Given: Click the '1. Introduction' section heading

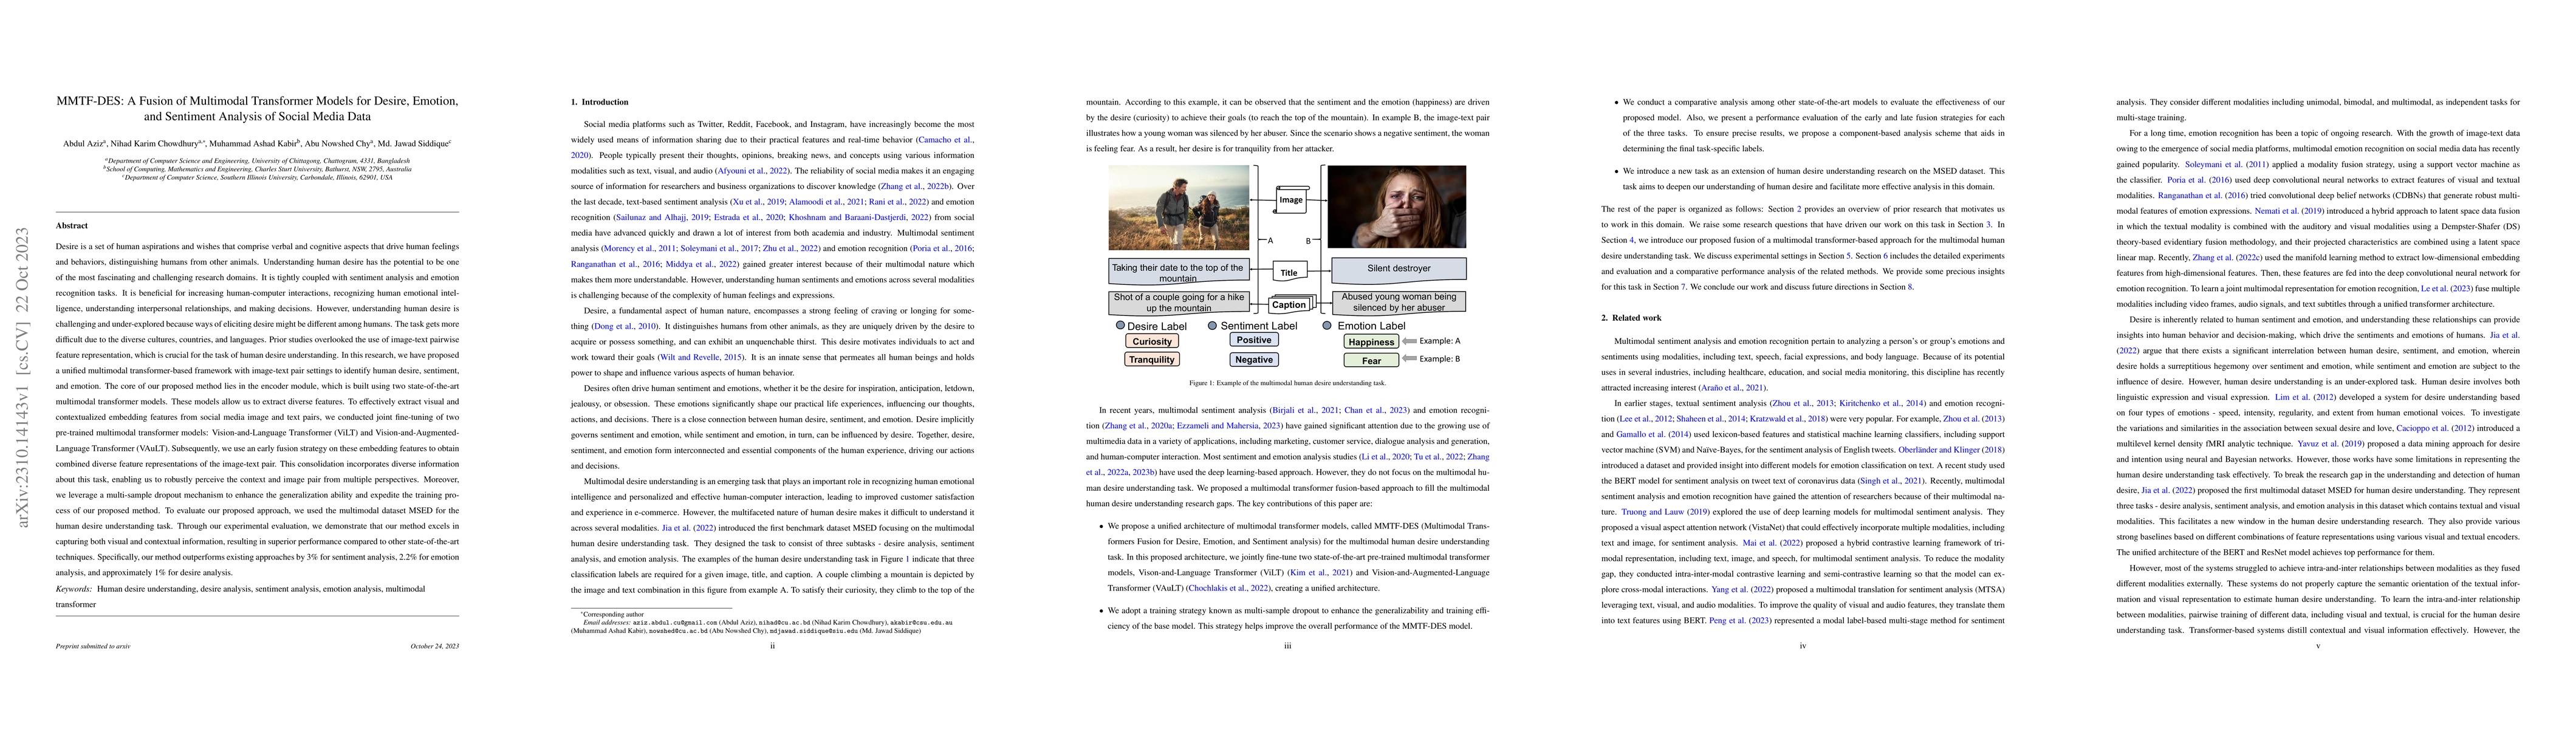Looking at the screenshot, I should click(x=599, y=102).
